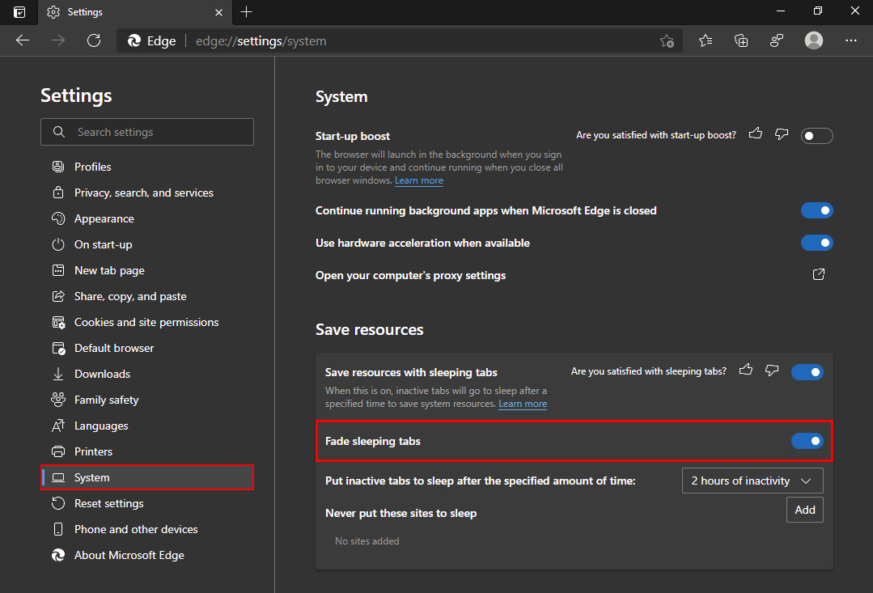
Task: Click the Search settings field
Action: coord(147,132)
